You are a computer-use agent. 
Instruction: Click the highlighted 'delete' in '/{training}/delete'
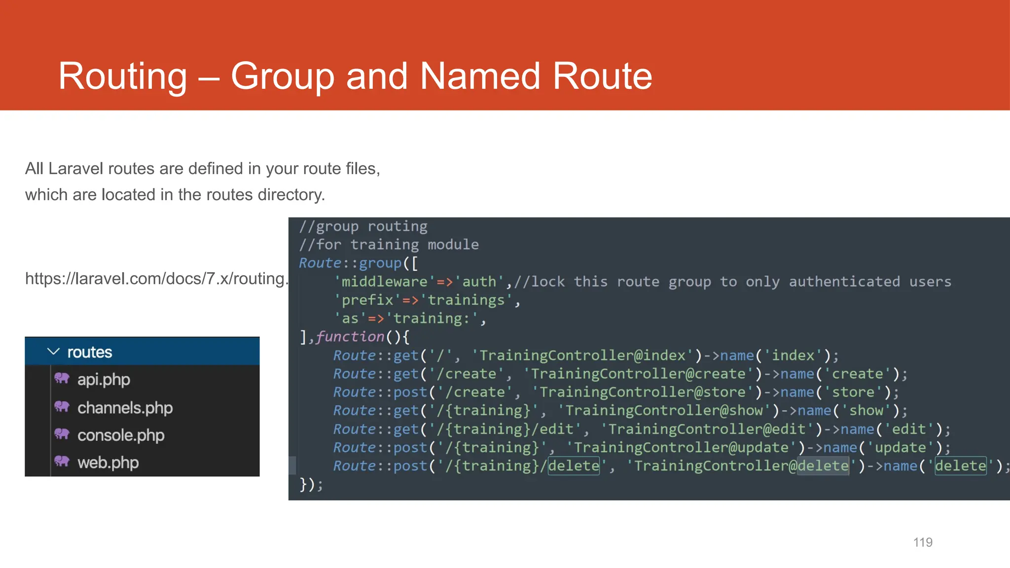tap(574, 465)
